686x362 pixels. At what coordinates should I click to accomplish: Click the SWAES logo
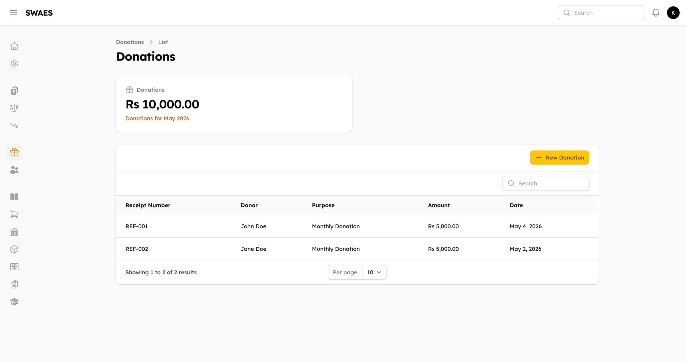coord(39,13)
